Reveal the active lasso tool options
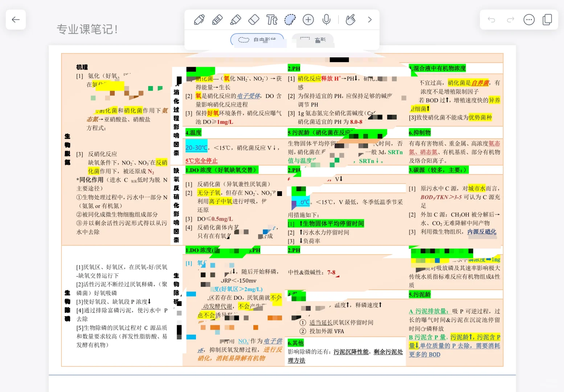Image resolution: width=564 pixels, height=392 pixels. 290,20
